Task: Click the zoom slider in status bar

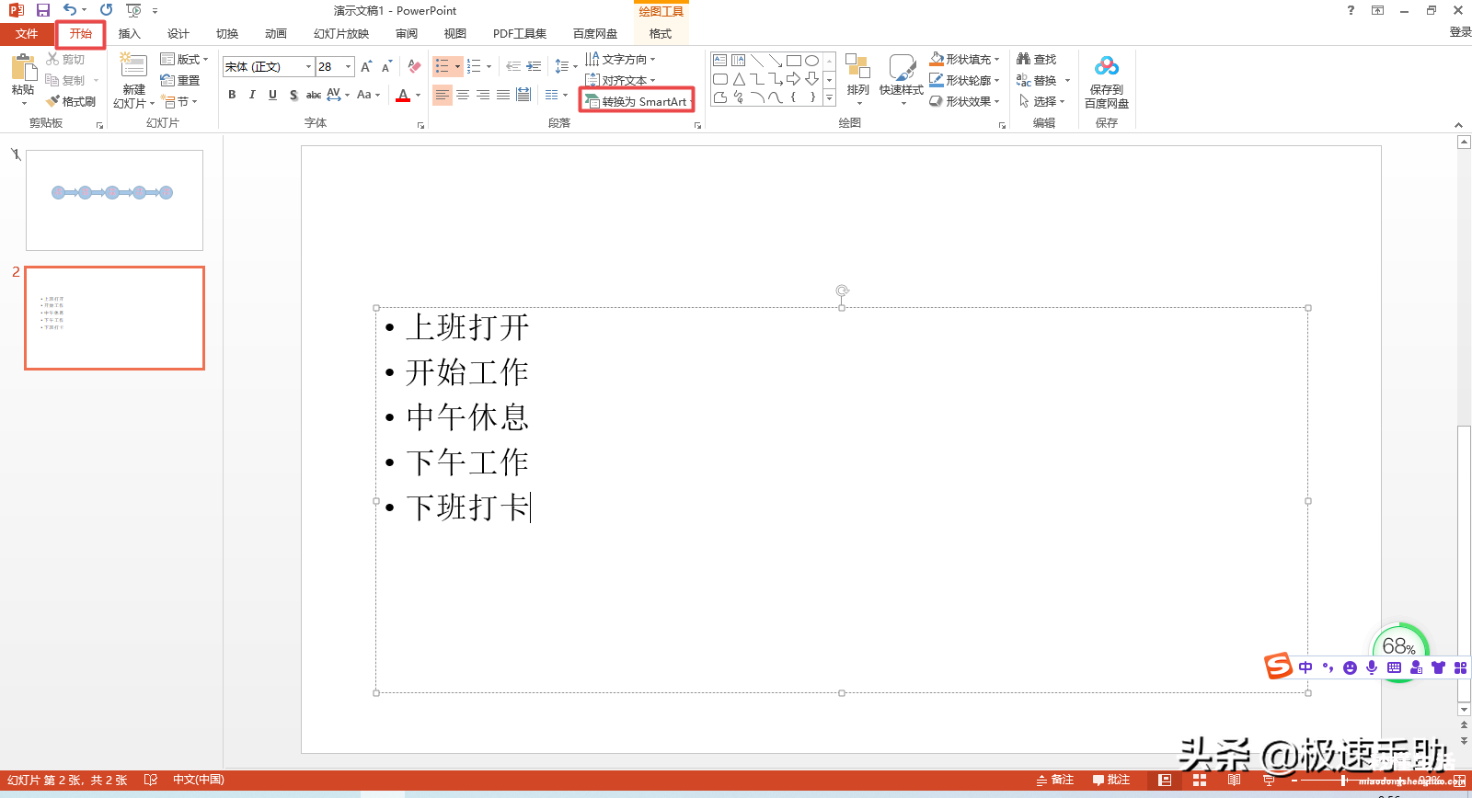Action: coord(1343,781)
